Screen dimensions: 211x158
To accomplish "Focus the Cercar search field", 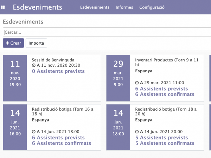I will [105, 32].
